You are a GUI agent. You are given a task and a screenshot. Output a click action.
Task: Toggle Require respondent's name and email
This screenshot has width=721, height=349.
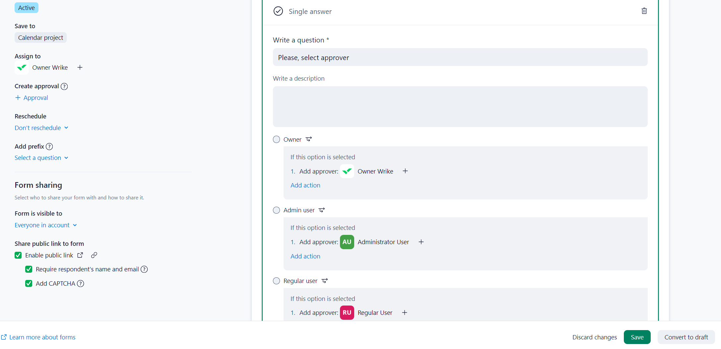pyautogui.click(x=29, y=269)
